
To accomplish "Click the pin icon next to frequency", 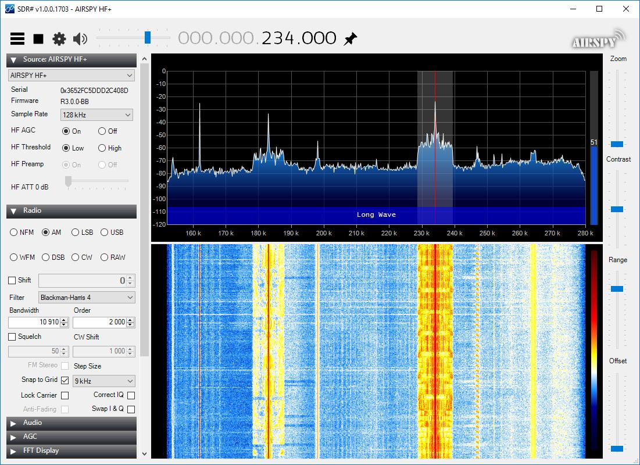I will (350, 39).
